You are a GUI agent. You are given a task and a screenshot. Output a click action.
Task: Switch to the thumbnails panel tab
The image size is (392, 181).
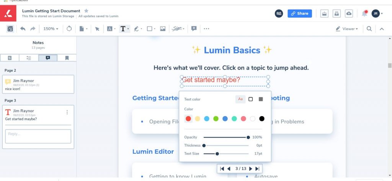pyautogui.click(x=10, y=58)
